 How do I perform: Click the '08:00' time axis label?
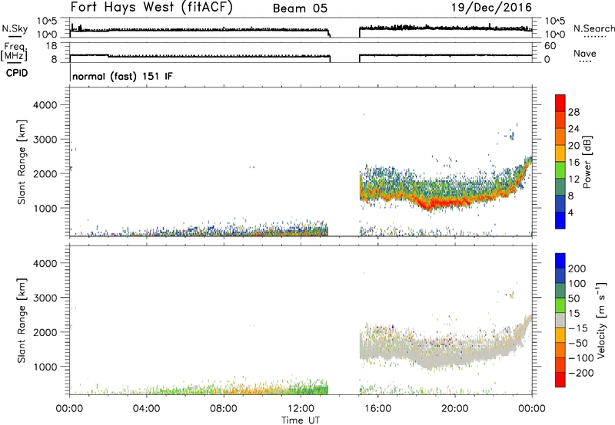click(x=223, y=409)
